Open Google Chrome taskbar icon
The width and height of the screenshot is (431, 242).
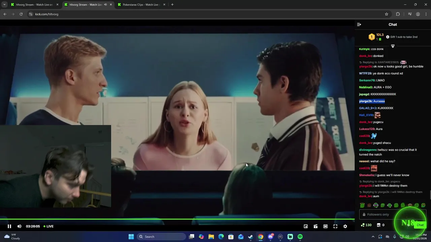click(x=261, y=237)
